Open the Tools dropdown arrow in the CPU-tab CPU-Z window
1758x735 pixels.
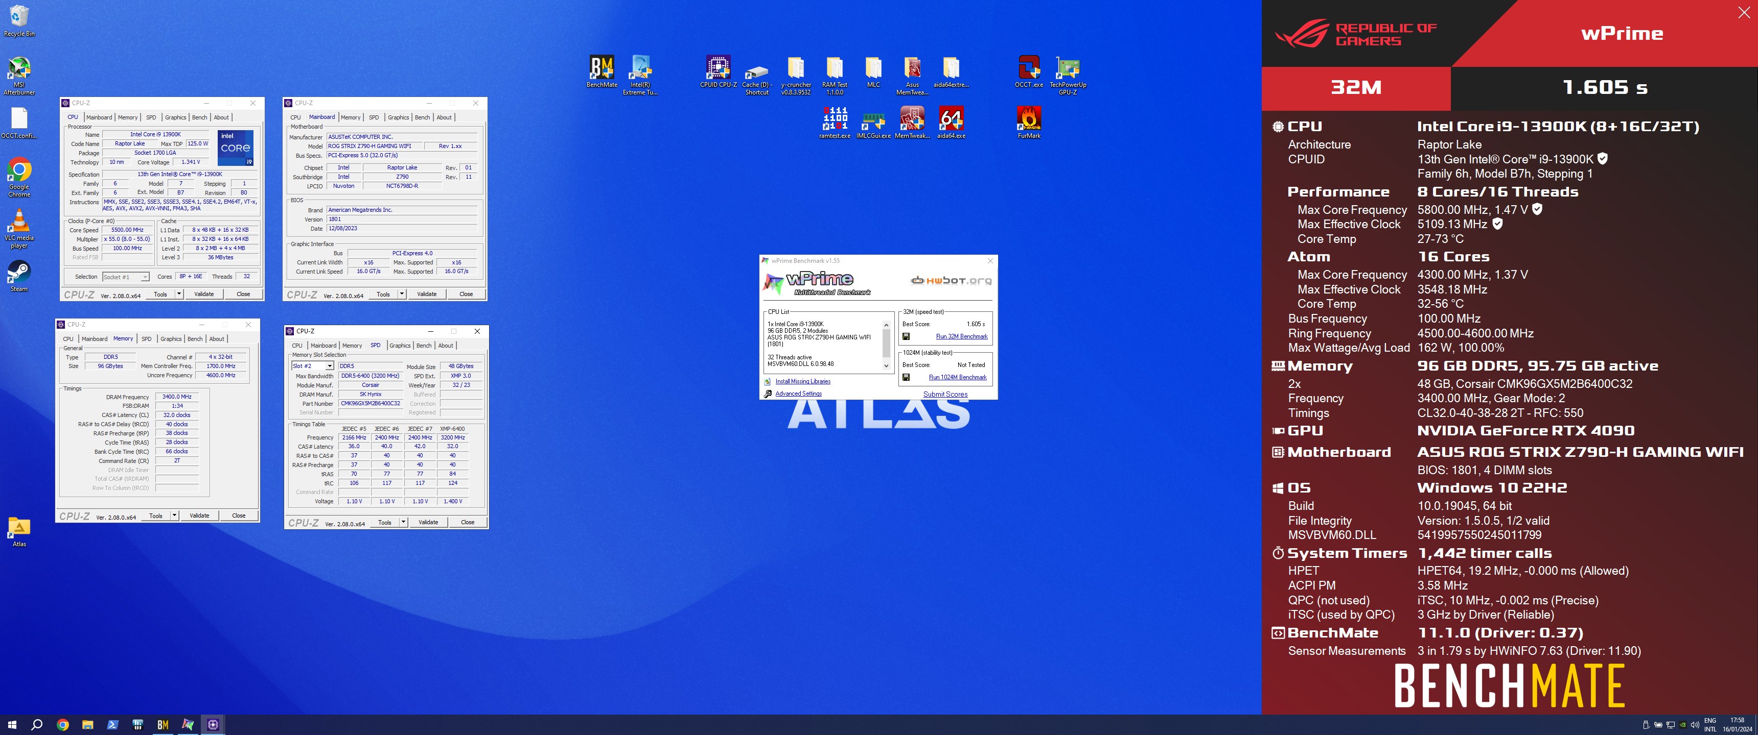(x=179, y=294)
